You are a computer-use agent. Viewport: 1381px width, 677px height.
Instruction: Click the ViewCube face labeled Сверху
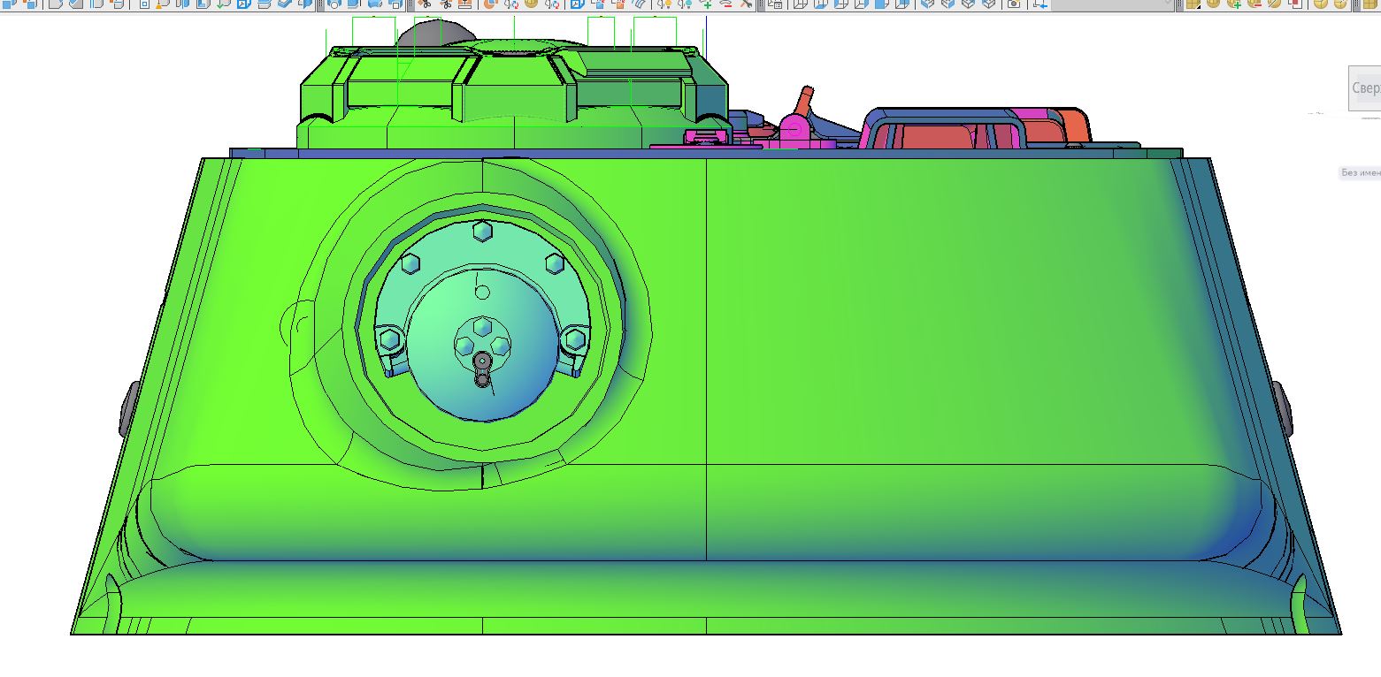tap(1365, 88)
